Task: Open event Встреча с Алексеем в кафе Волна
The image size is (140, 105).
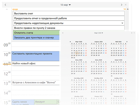Action: (x=36, y=82)
